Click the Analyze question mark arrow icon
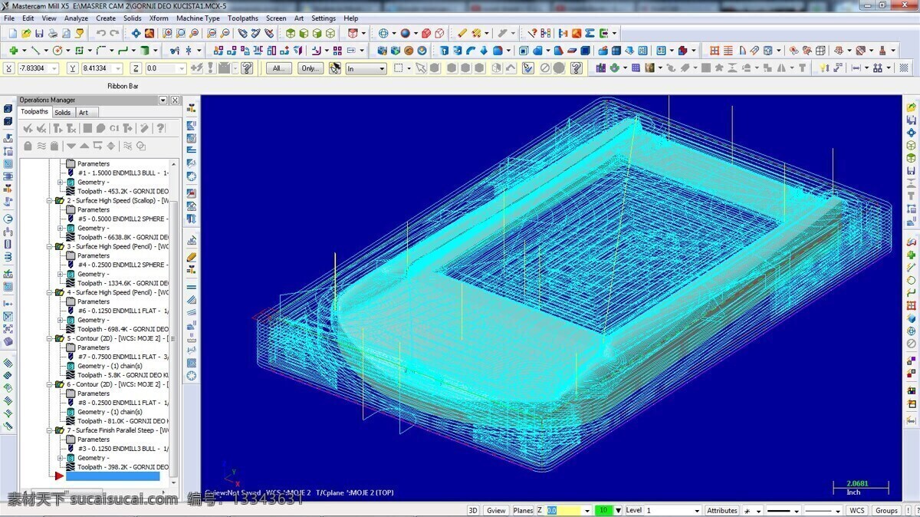The image size is (920, 517). point(532,34)
